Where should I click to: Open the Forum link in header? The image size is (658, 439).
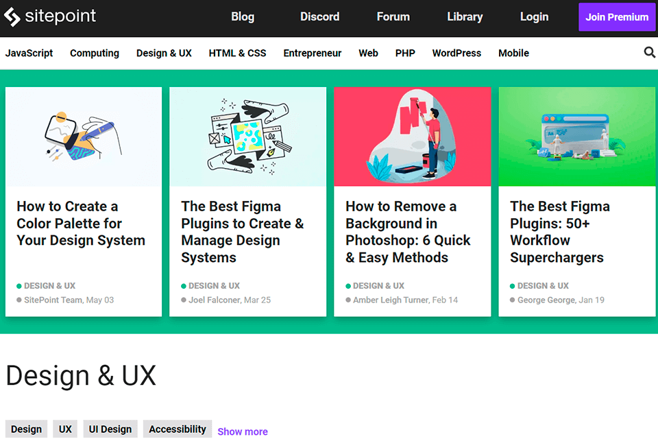coord(393,16)
